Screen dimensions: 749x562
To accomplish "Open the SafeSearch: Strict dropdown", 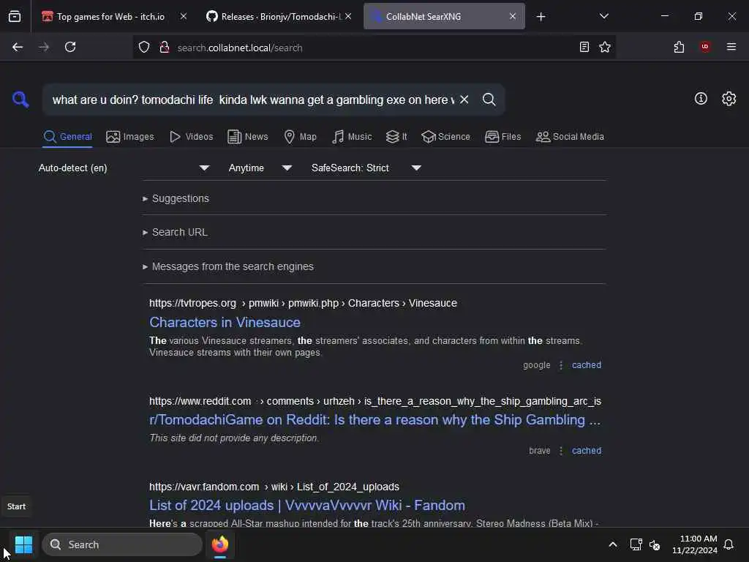I will tap(366, 168).
